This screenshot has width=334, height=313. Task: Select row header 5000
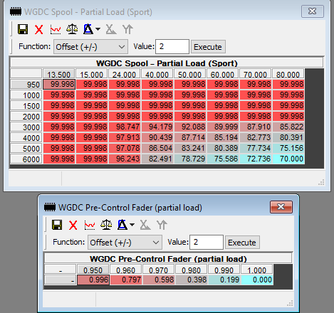click(x=26, y=149)
